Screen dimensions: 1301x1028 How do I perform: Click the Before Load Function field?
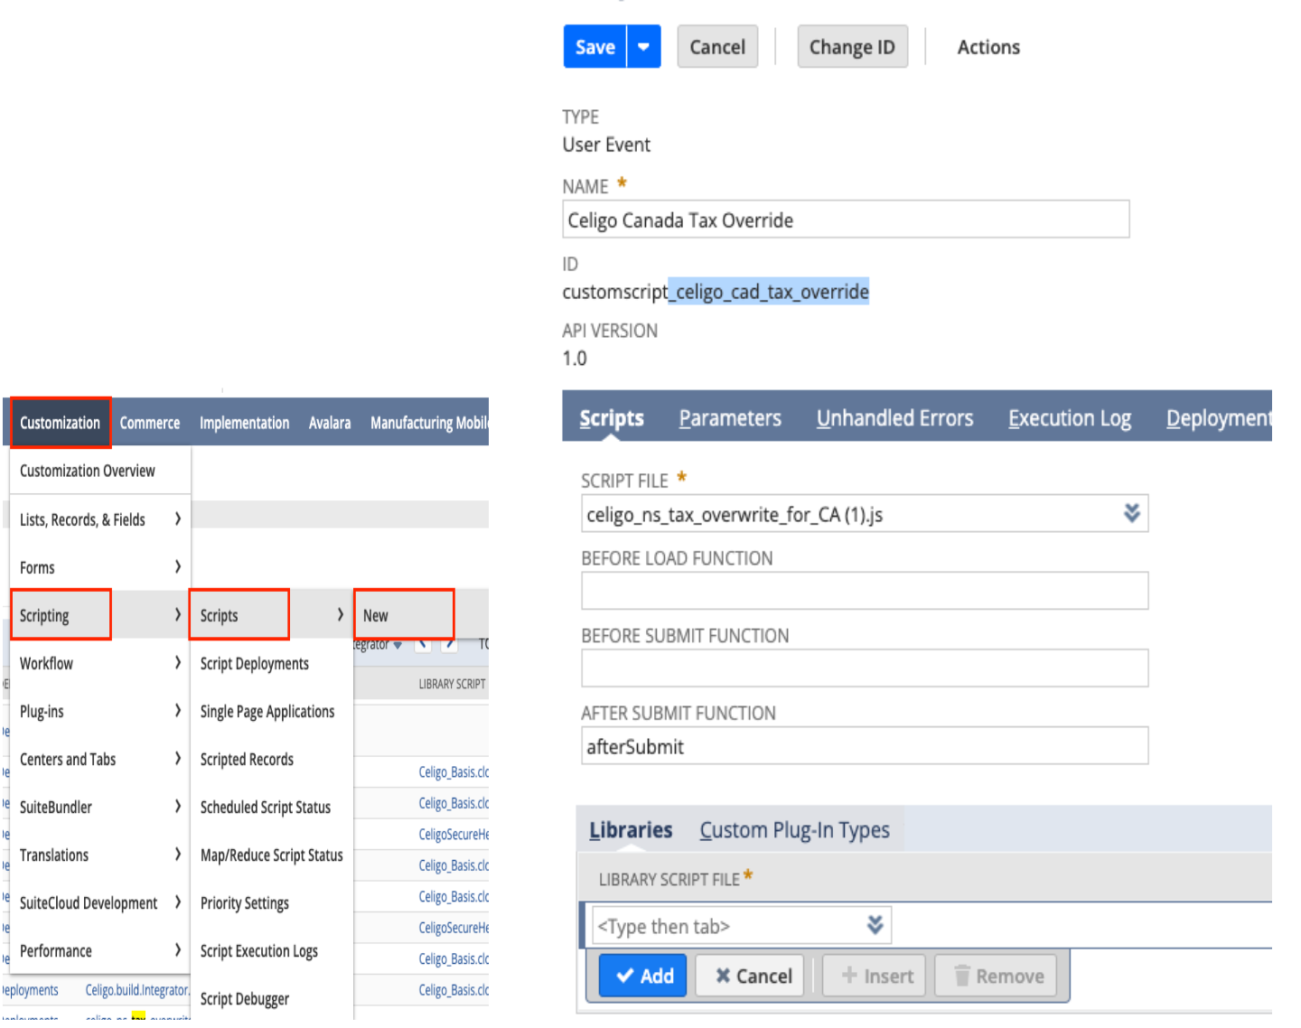tap(865, 591)
